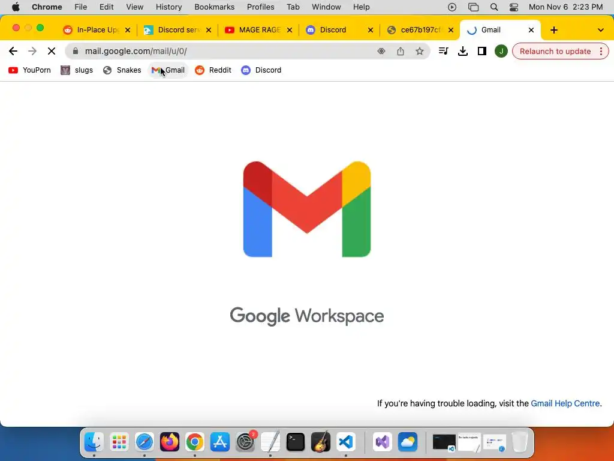Close the MAGE RAGE tab

click(x=290, y=30)
